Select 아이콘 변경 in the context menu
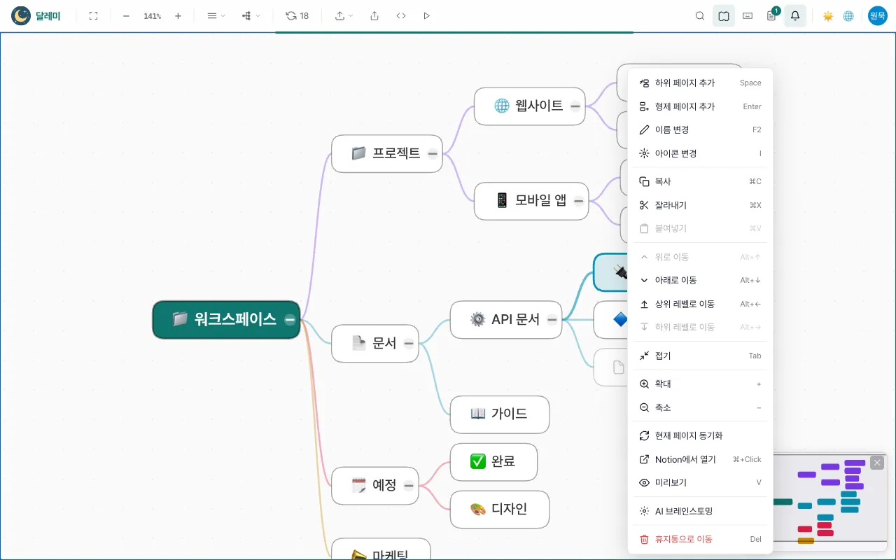The image size is (896, 560). [x=700, y=153]
